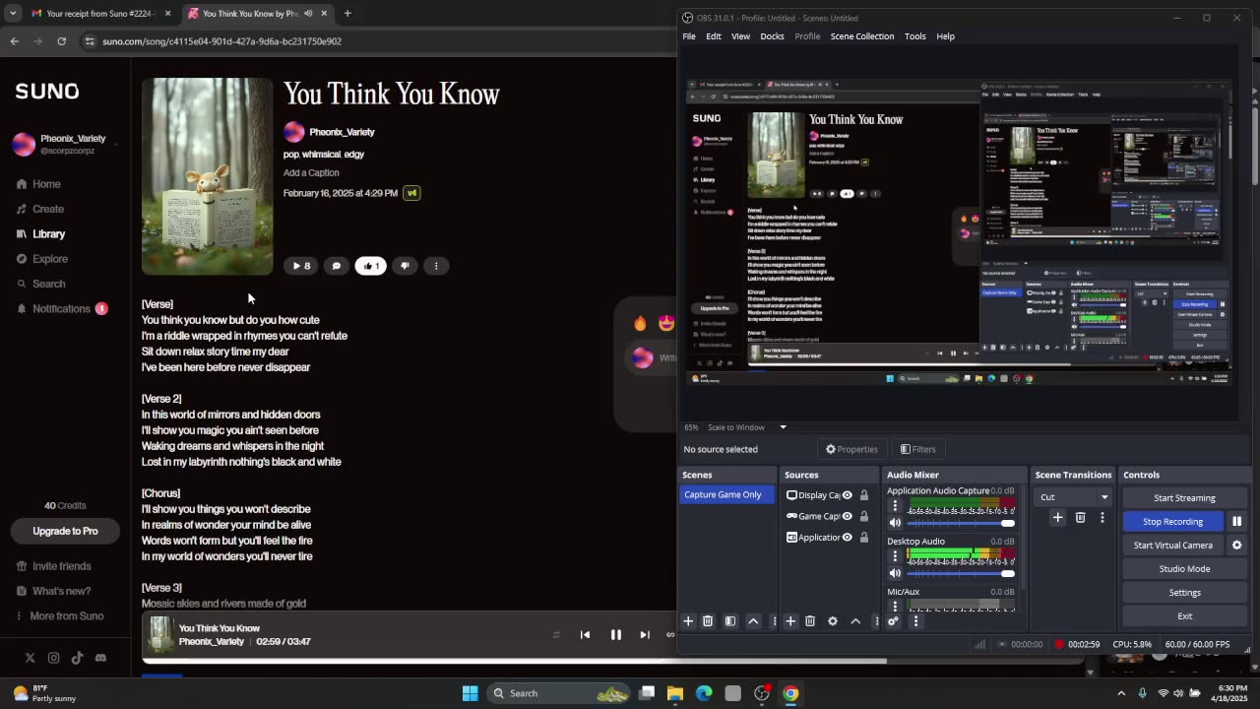Open a new Chrome tab
Viewport: 1260px width, 709px height.
click(347, 14)
